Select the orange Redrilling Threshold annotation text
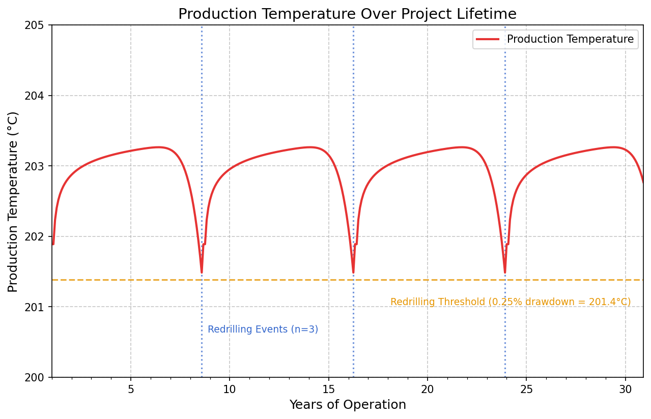 click(x=510, y=302)
